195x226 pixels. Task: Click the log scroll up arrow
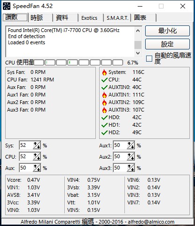pyautogui.click(x=138, y=31)
